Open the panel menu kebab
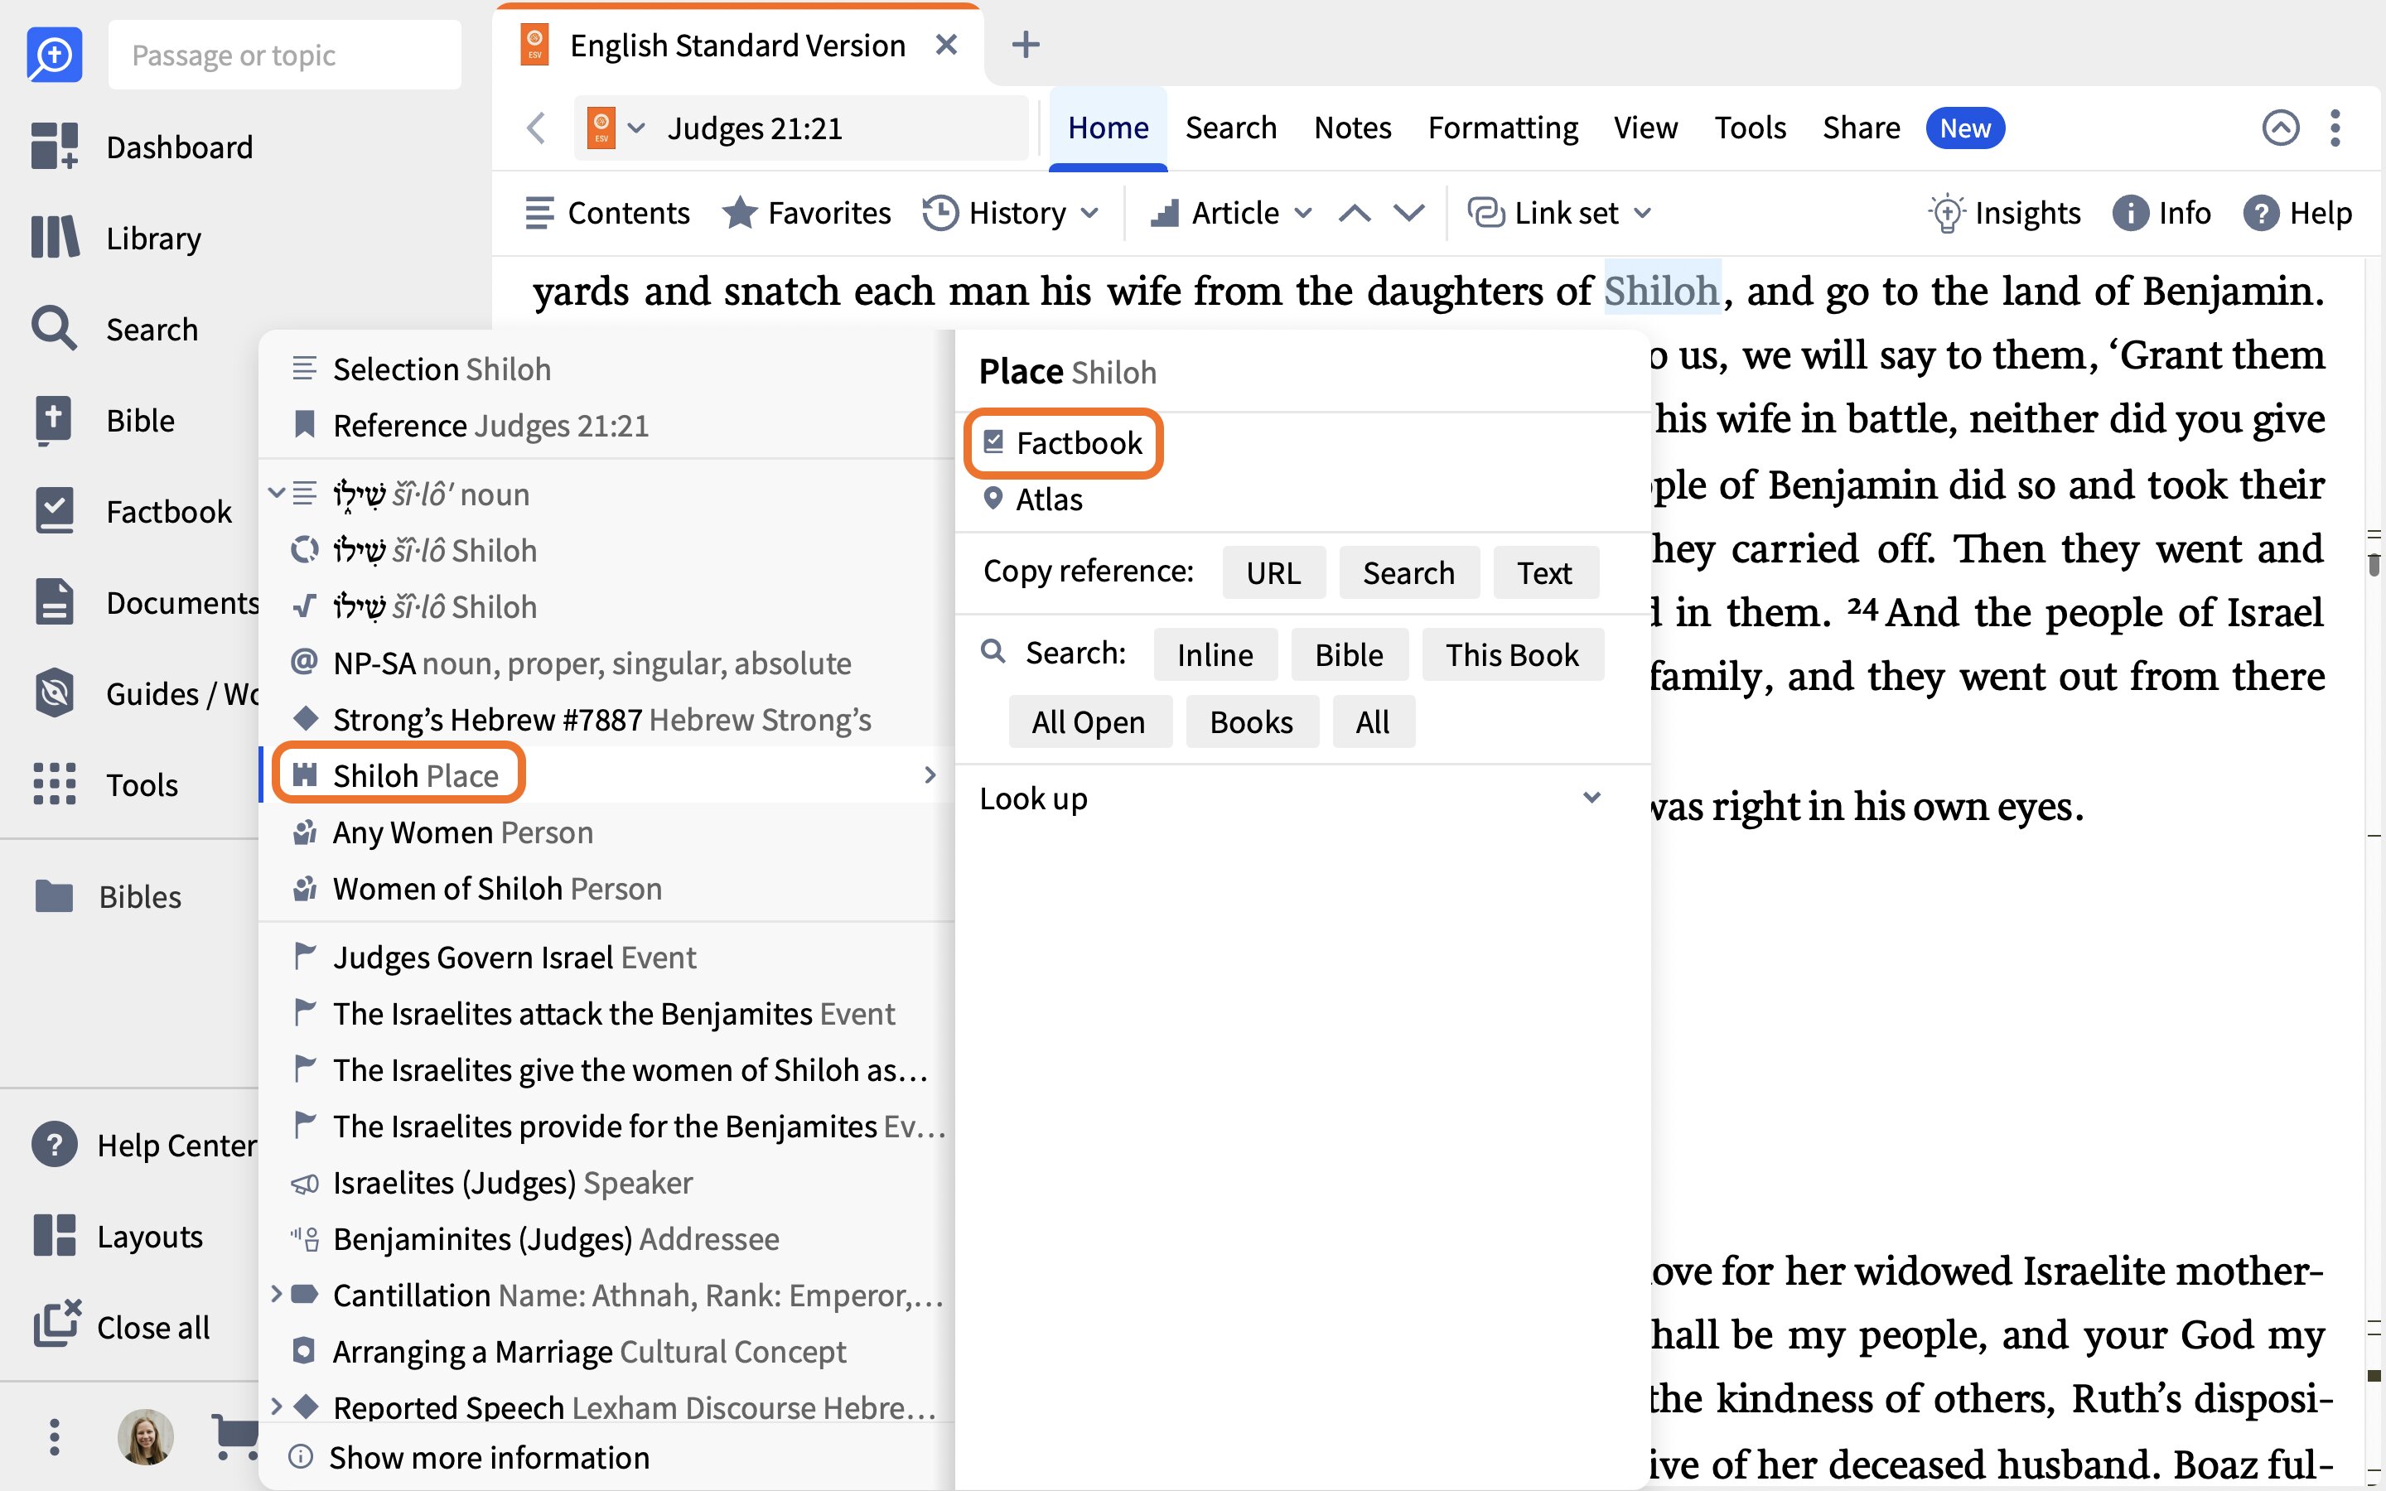The image size is (2386, 1491). coord(2335,128)
